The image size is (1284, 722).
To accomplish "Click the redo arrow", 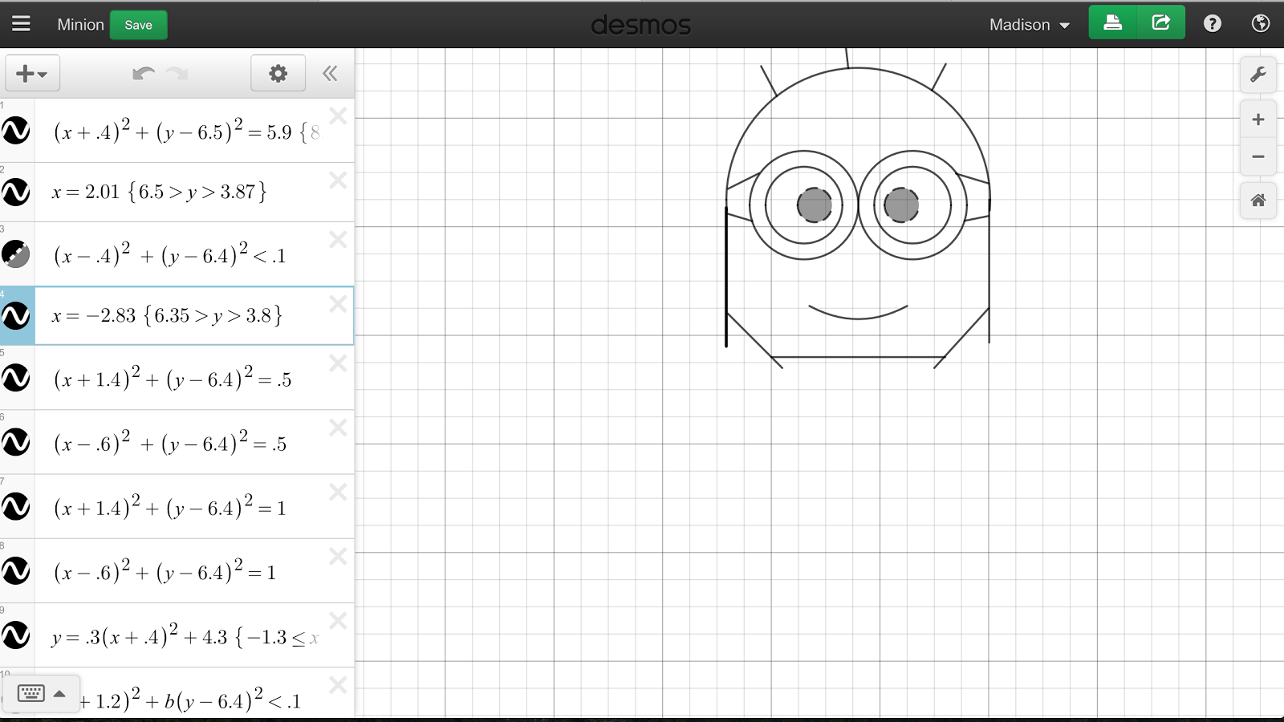I will point(177,74).
